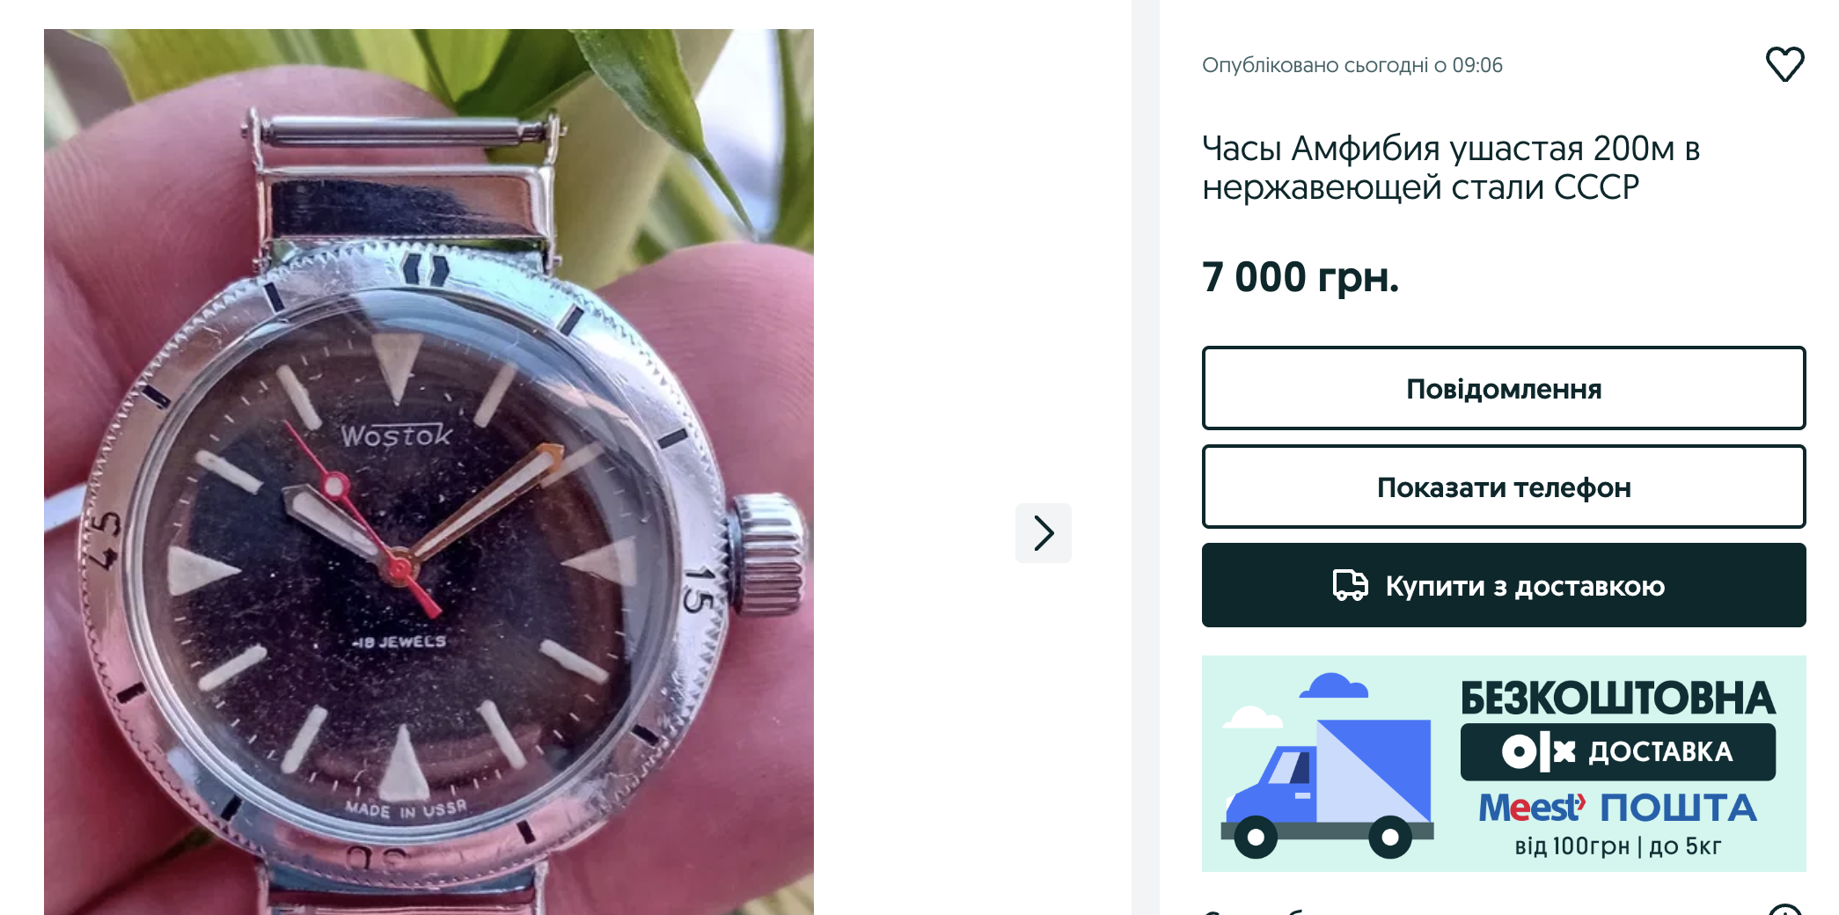Click small cloud icon above the truck
This screenshot has height=915, width=1839.
coord(1333,685)
